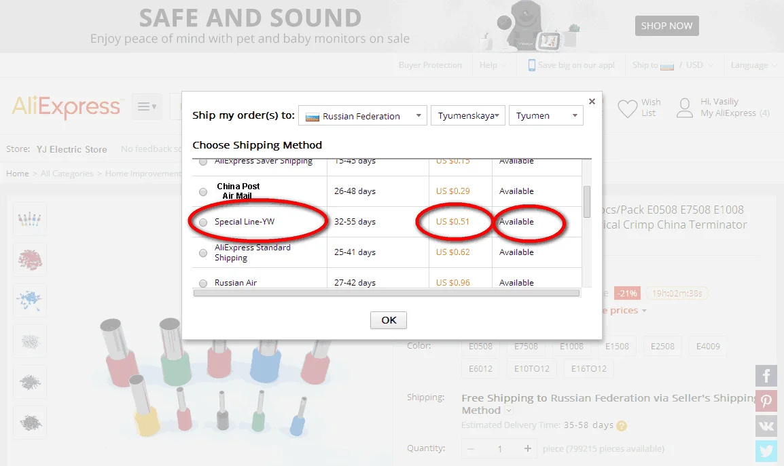
Task: Click the SHOP NOW banner button
Action: (666, 26)
